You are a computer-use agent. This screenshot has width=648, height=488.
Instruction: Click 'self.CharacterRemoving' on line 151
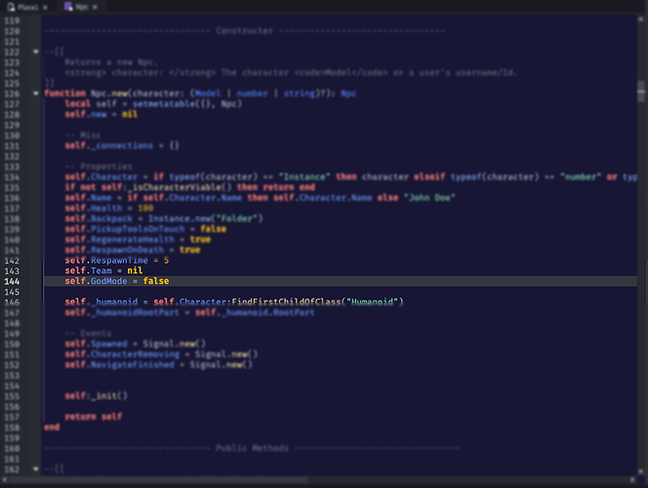point(122,354)
